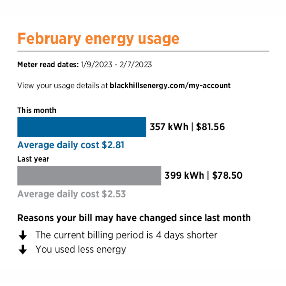Click the down arrow beside less energy reason

point(23,249)
